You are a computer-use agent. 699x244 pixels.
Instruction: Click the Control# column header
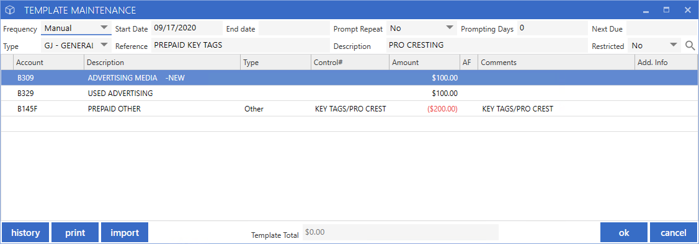(350, 63)
